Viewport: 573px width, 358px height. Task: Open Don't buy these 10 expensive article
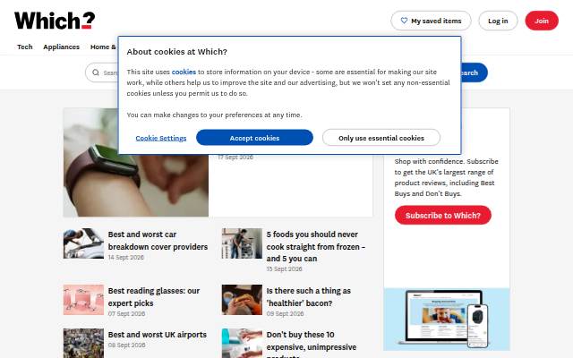312,344
